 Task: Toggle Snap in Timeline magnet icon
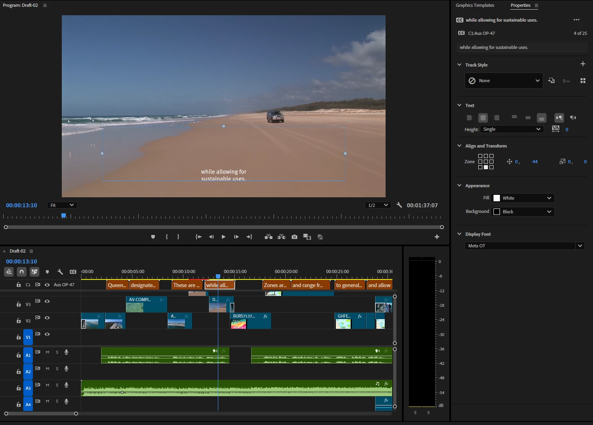[x=22, y=272]
